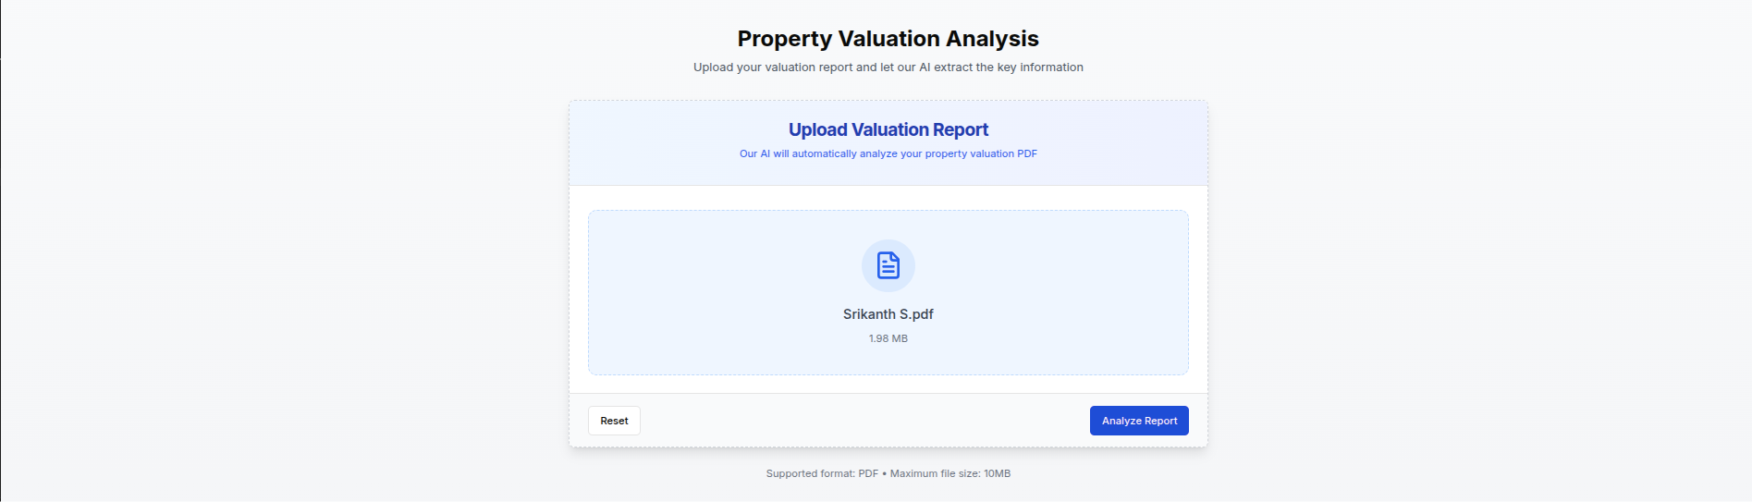Click the blank page background left of the card
The height and width of the screenshot is (502, 1752).
(277, 277)
